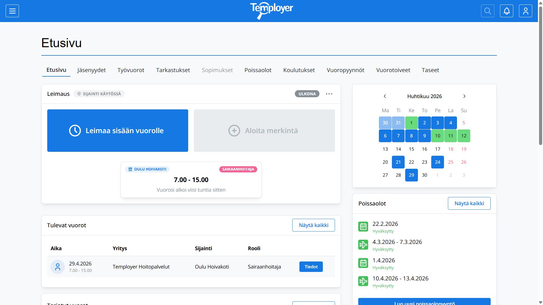Open the Poissaolot tab
This screenshot has width=543, height=305.
(x=258, y=70)
